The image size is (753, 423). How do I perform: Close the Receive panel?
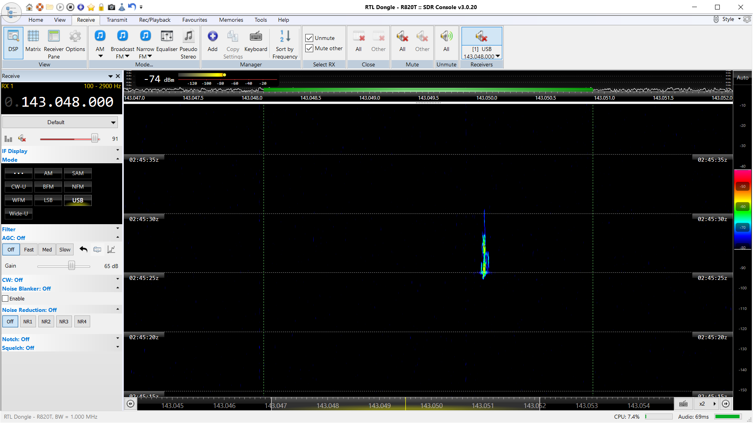pyautogui.click(x=117, y=76)
